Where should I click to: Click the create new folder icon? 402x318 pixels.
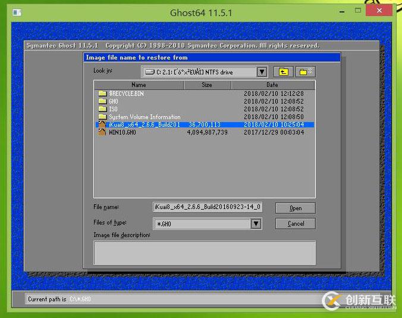[306, 72]
